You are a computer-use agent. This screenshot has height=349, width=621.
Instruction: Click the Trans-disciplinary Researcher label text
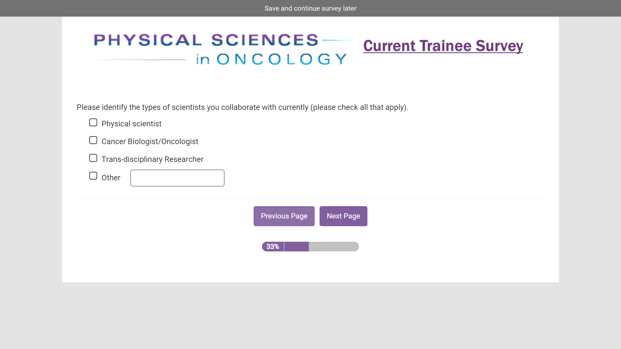152,159
